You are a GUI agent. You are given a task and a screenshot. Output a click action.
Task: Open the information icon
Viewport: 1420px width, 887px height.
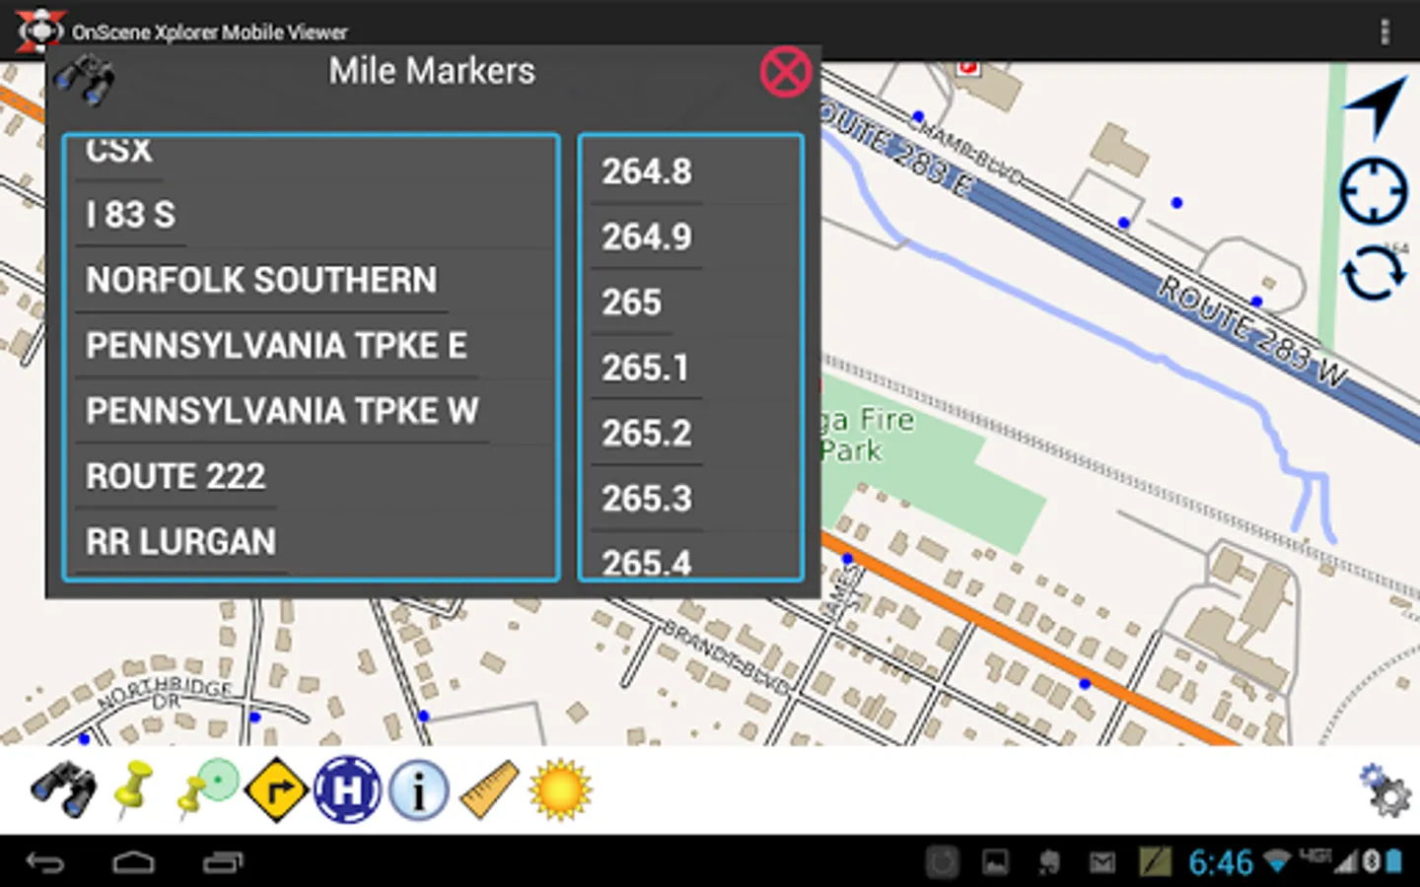click(x=419, y=789)
